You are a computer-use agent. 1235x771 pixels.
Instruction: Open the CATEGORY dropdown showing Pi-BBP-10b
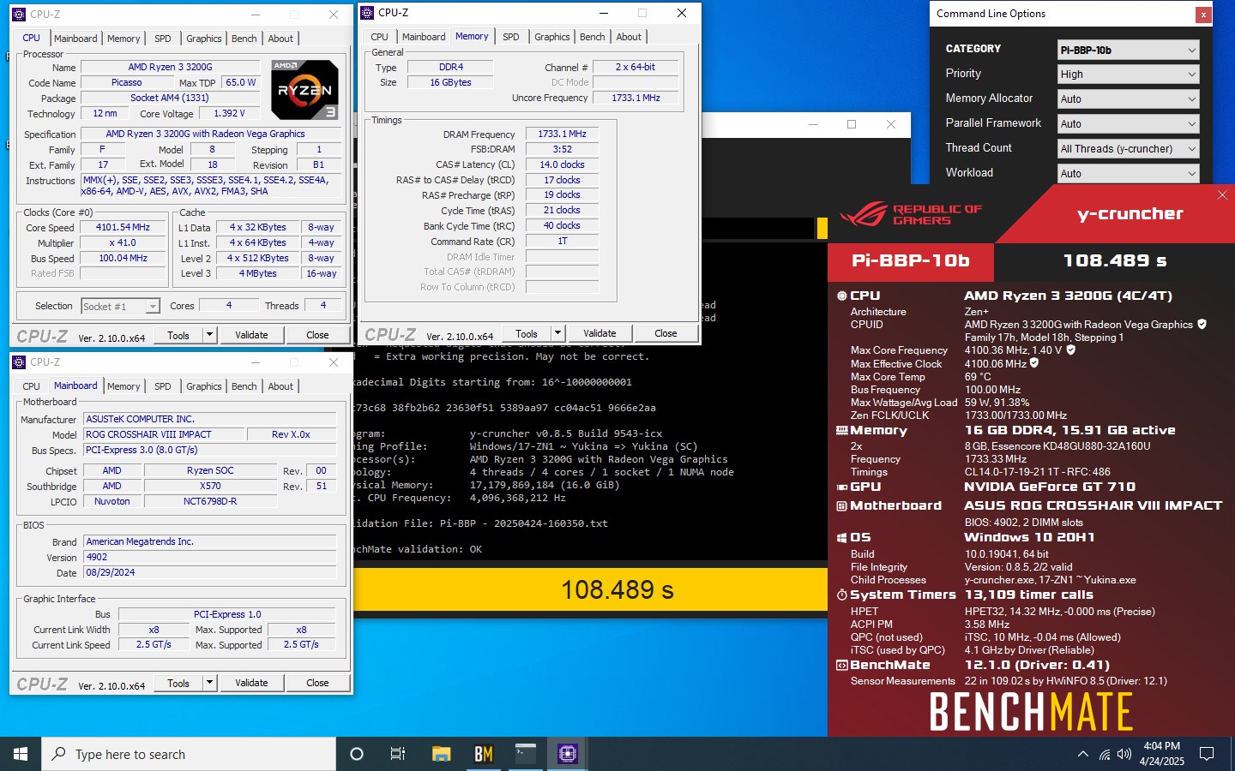pos(1128,50)
